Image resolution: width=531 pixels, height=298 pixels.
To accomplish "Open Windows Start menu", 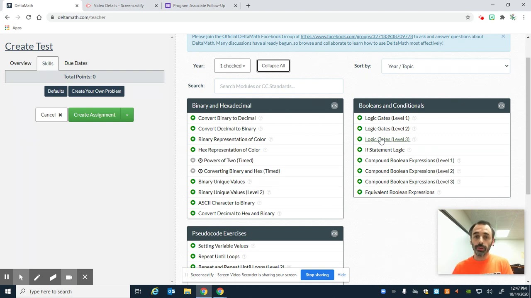I will [8, 291].
